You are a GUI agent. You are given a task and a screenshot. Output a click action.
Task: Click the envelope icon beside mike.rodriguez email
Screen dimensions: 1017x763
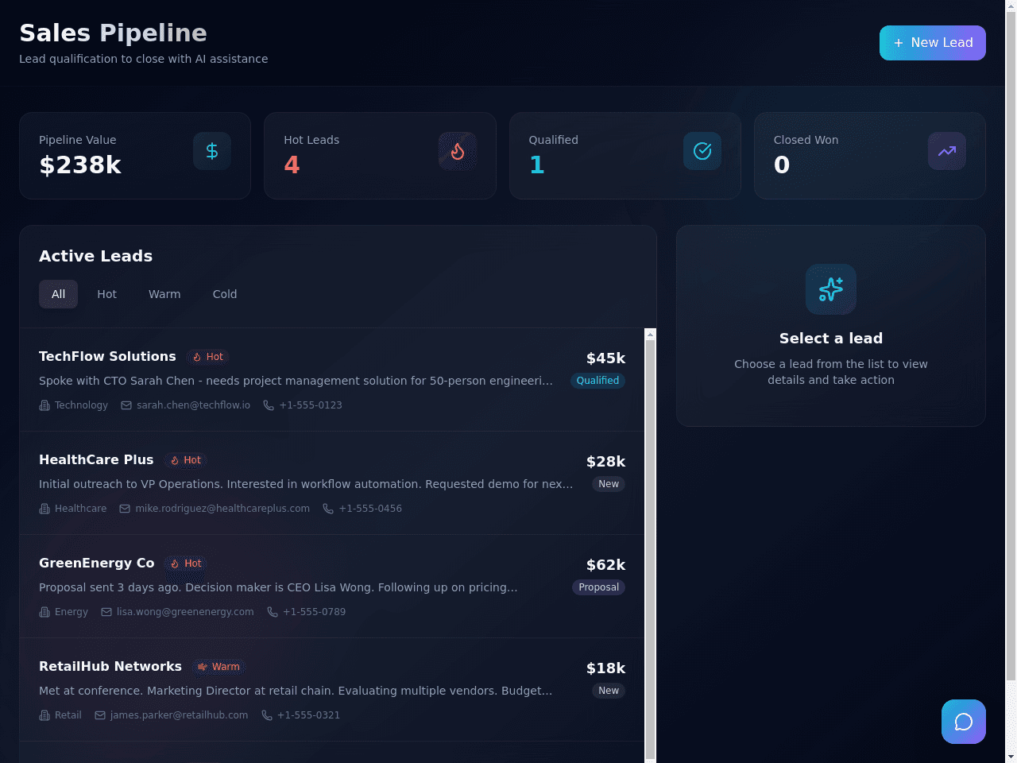(x=125, y=509)
